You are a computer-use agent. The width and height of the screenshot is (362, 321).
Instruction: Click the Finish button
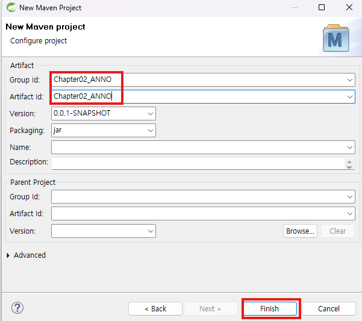270,308
